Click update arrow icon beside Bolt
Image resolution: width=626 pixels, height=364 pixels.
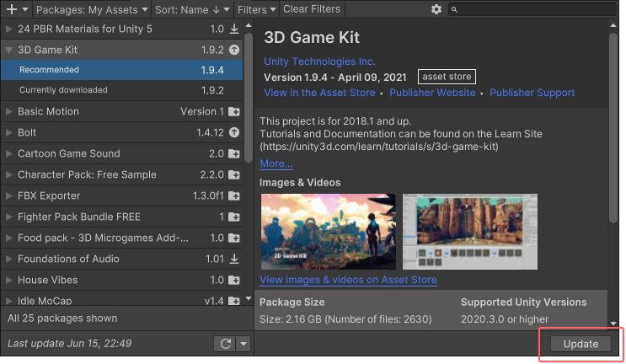(x=234, y=133)
